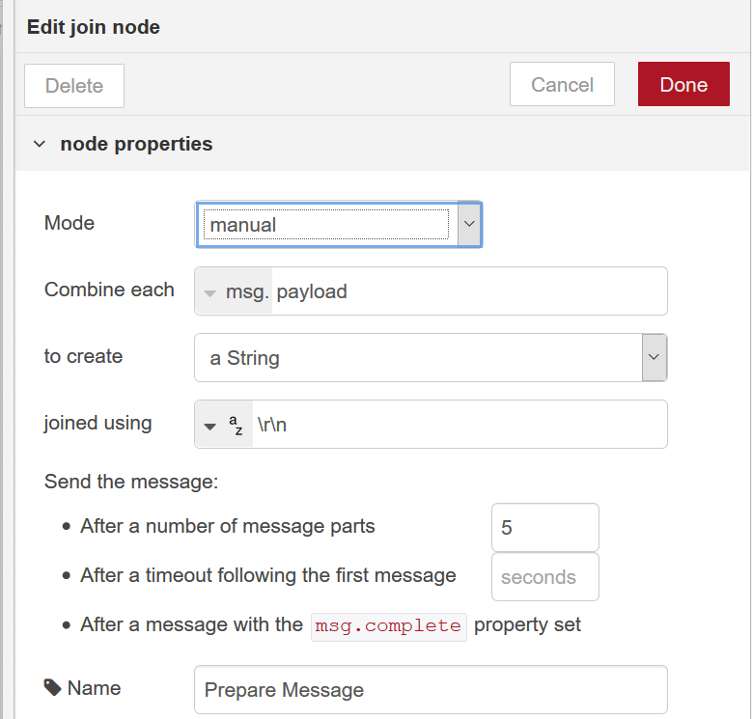Open the joined using type arrow
752x719 pixels.
pyautogui.click(x=210, y=427)
